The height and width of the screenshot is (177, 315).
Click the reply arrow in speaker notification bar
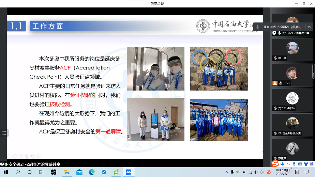(309, 27)
